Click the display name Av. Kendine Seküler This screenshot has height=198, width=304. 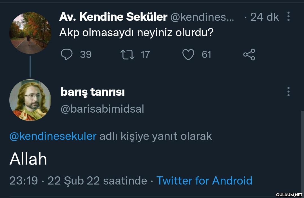113,17
